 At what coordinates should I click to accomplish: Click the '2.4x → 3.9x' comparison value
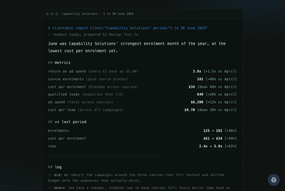coord(211,146)
